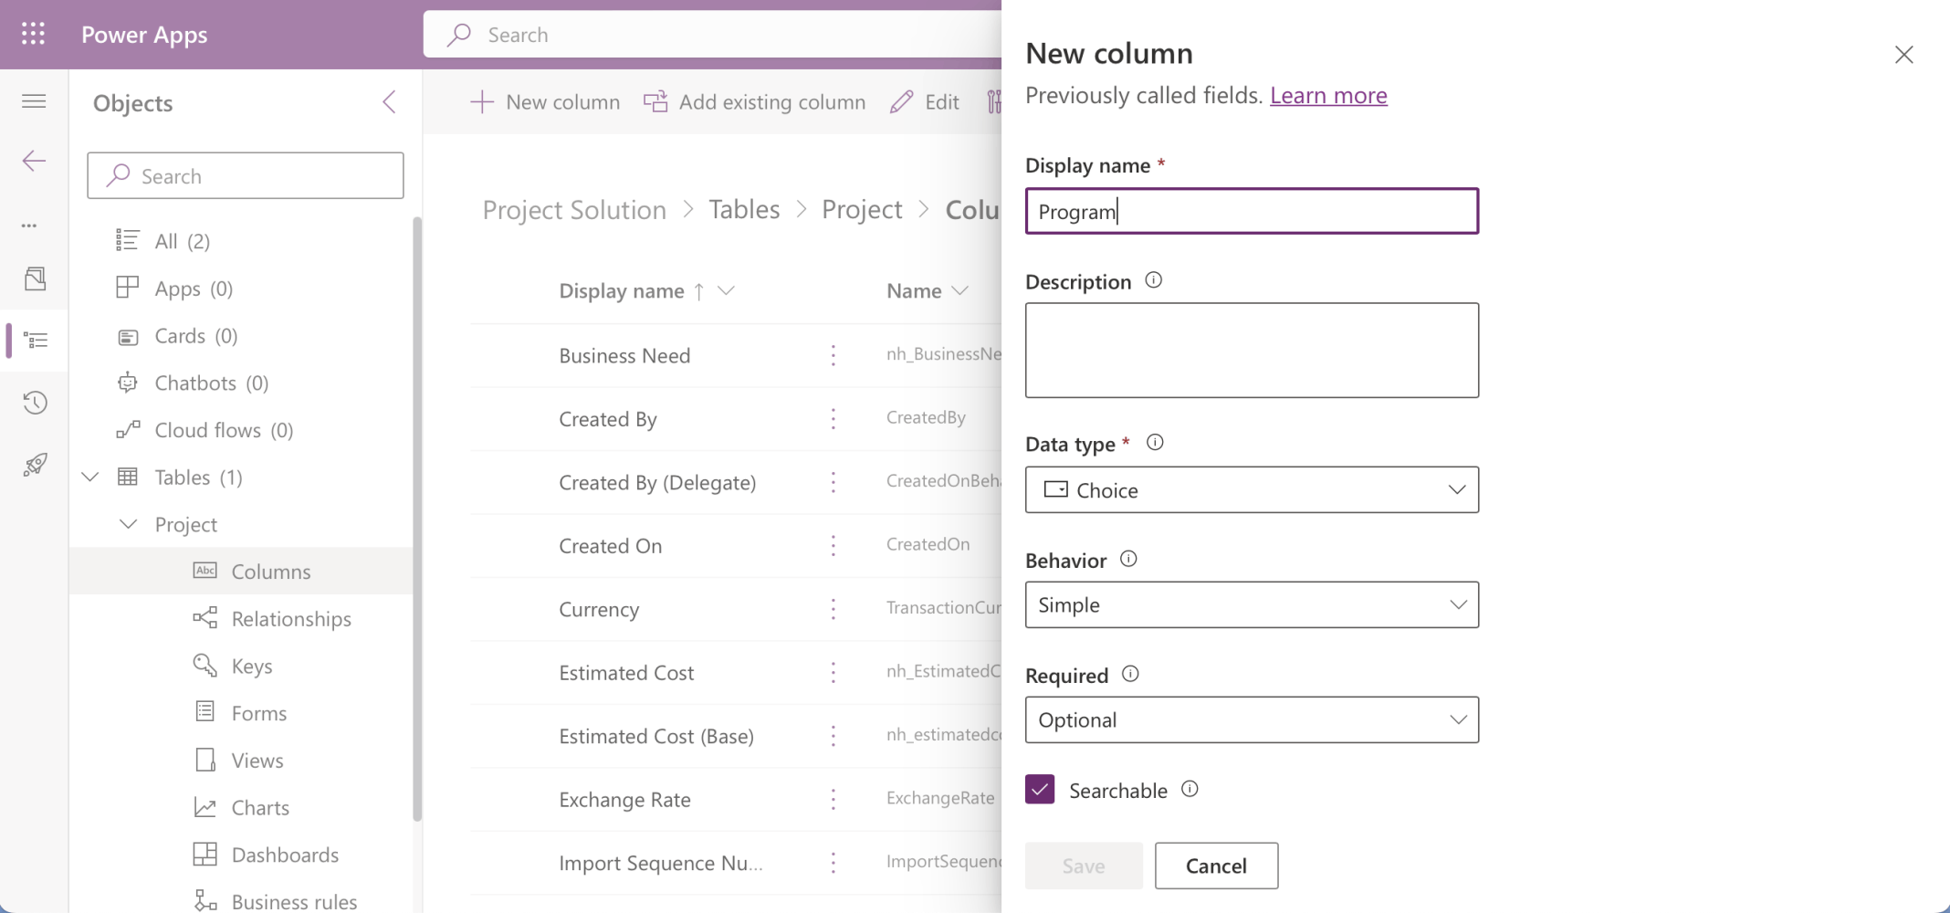Click inside the Description text box
The height and width of the screenshot is (913, 1950).
click(x=1251, y=350)
